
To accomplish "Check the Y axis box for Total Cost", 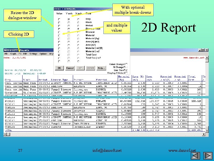I will tap(69, 55).
